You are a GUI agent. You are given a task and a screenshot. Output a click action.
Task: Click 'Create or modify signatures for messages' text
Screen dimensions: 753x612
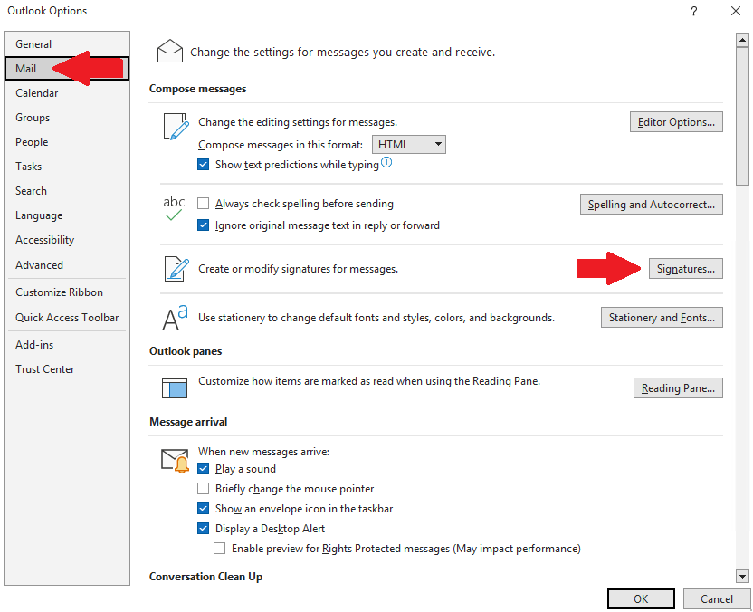point(299,269)
